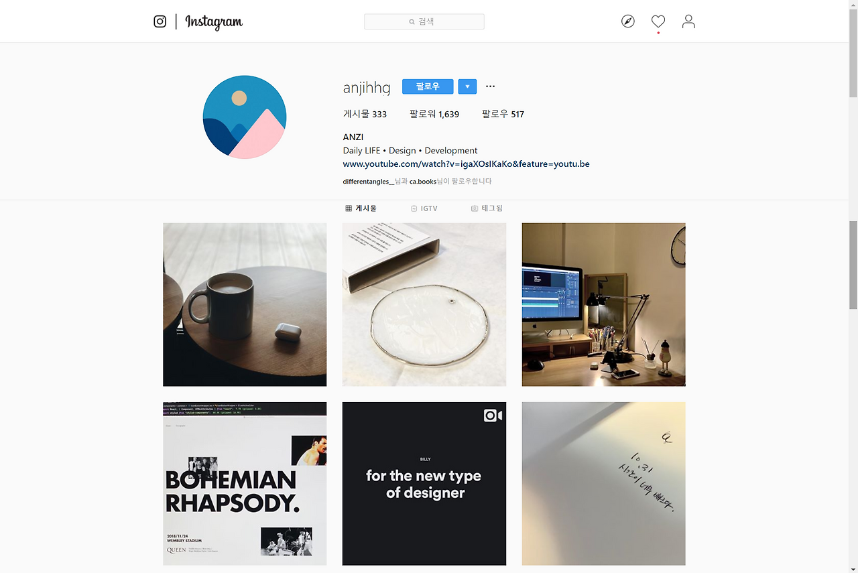Click the blue 팔로우 follow button

point(428,86)
